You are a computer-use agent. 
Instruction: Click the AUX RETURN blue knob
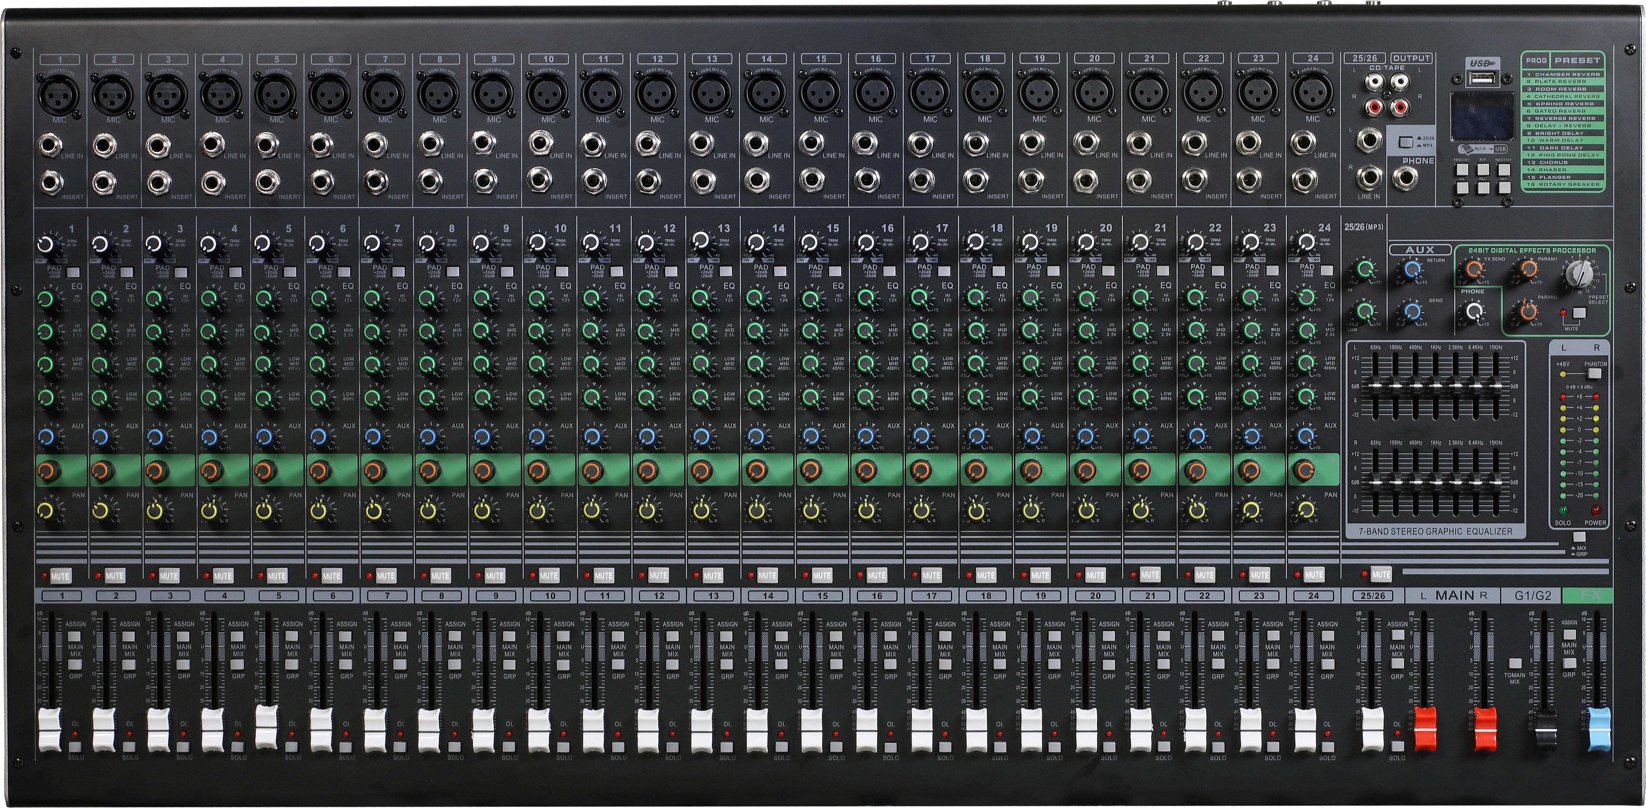pos(1413,270)
